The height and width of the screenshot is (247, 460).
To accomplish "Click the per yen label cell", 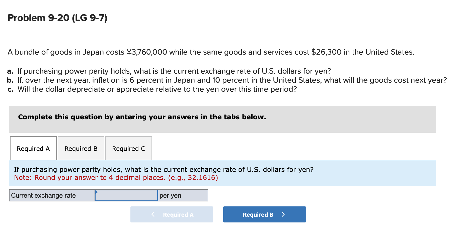I will pos(183,195).
